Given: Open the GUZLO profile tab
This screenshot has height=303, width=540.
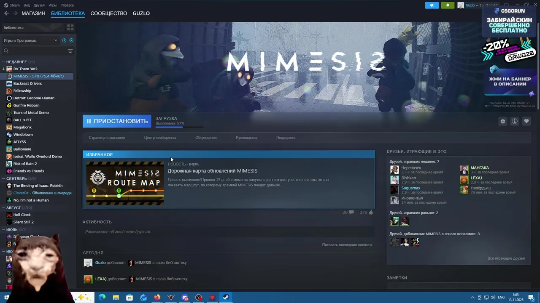Looking at the screenshot, I should pos(141,13).
